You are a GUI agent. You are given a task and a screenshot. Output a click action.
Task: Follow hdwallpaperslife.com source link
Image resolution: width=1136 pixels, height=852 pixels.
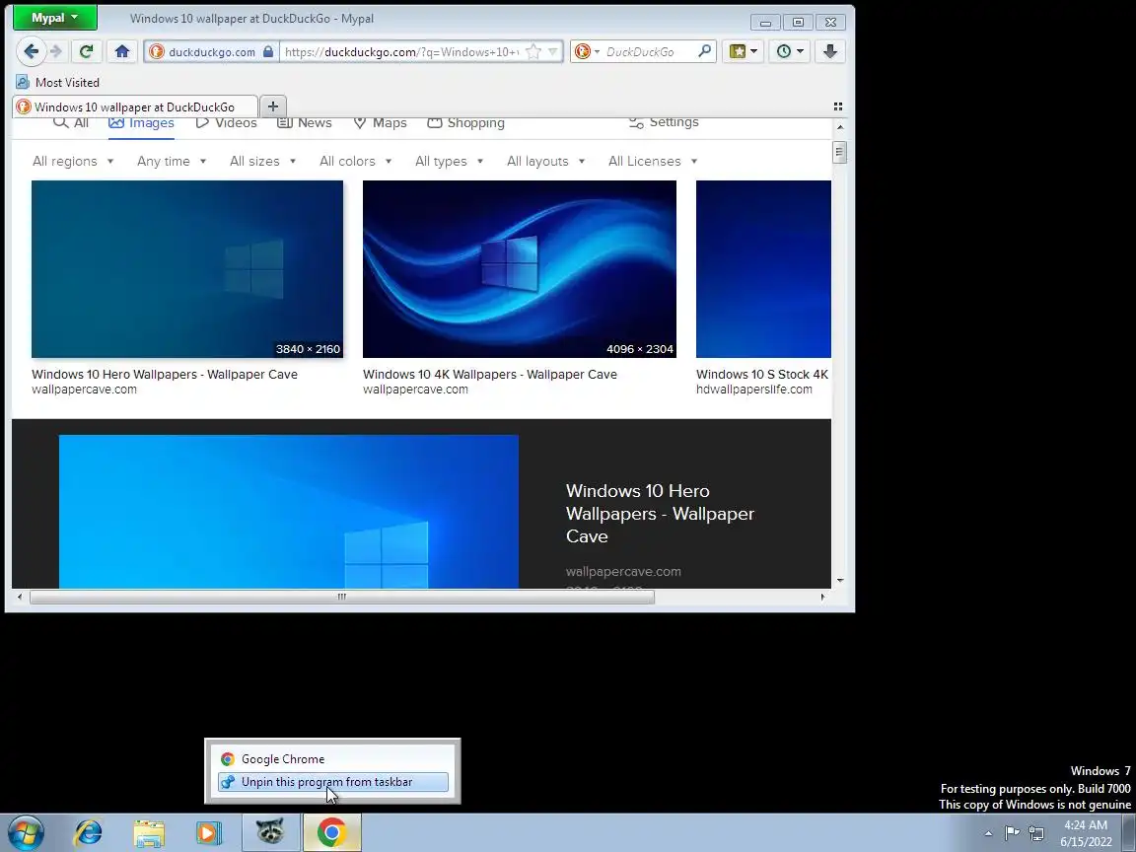[754, 390]
